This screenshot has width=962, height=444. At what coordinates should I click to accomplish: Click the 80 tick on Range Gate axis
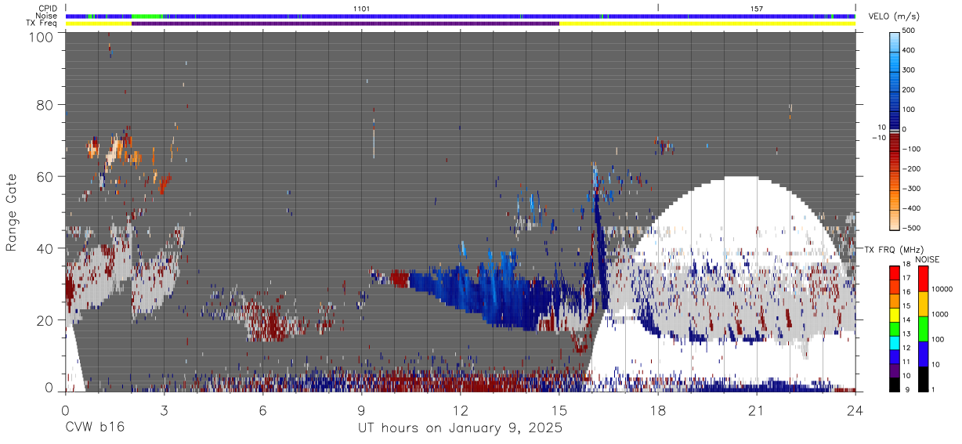click(x=46, y=104)
